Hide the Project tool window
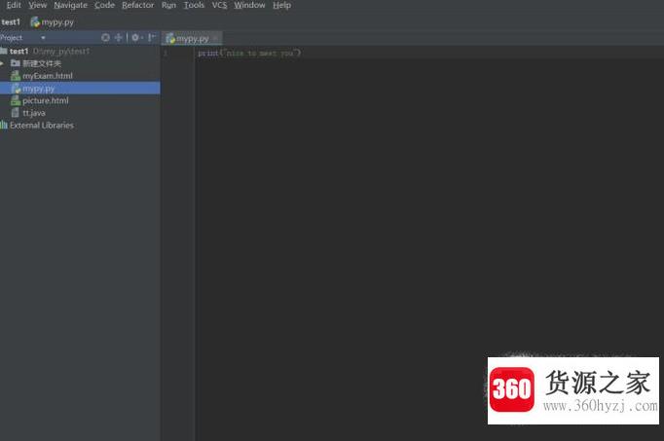 [152, 38]
